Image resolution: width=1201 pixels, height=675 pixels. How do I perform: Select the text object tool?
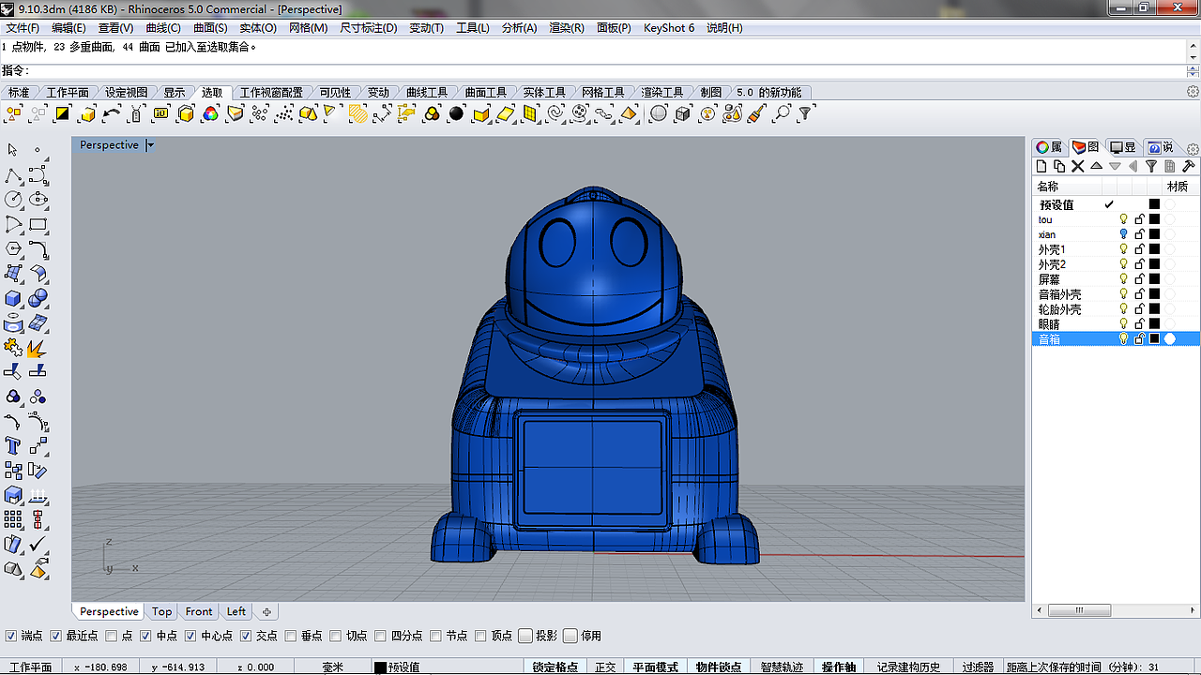14,445
